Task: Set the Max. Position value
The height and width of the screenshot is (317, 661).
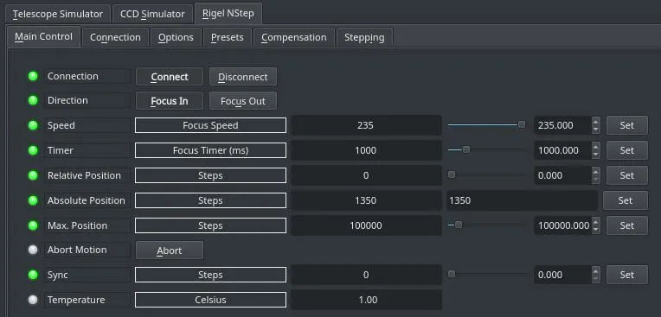Action: pyautogui.click(x=627, y=225)
